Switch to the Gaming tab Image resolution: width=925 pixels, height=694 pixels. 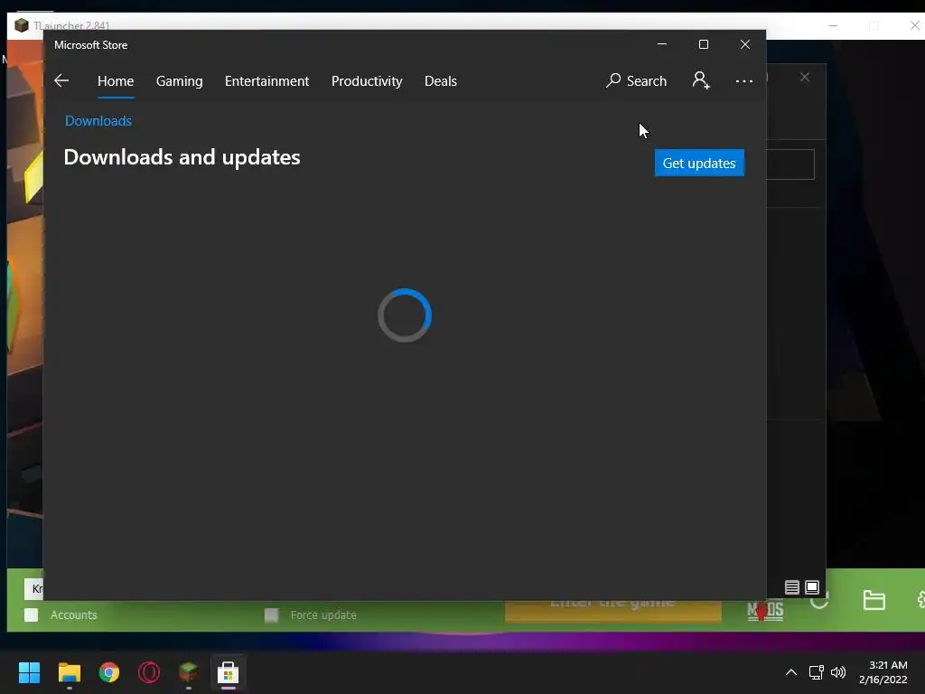(x=180, y=81)
